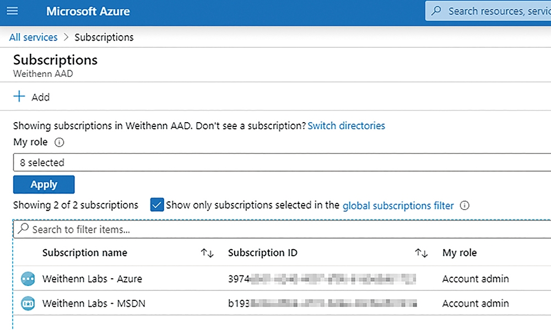Open the hamburger portal menu
Image resolution: width=551 pixels, height=330 pixels.
12,11
